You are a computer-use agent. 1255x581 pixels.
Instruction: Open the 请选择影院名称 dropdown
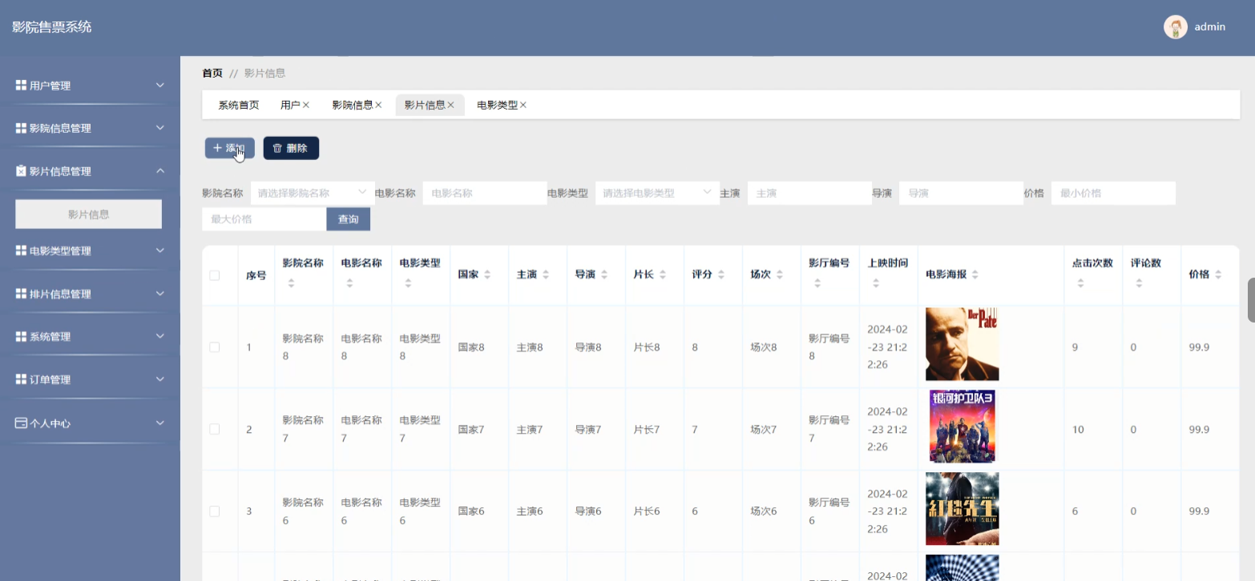313,192
